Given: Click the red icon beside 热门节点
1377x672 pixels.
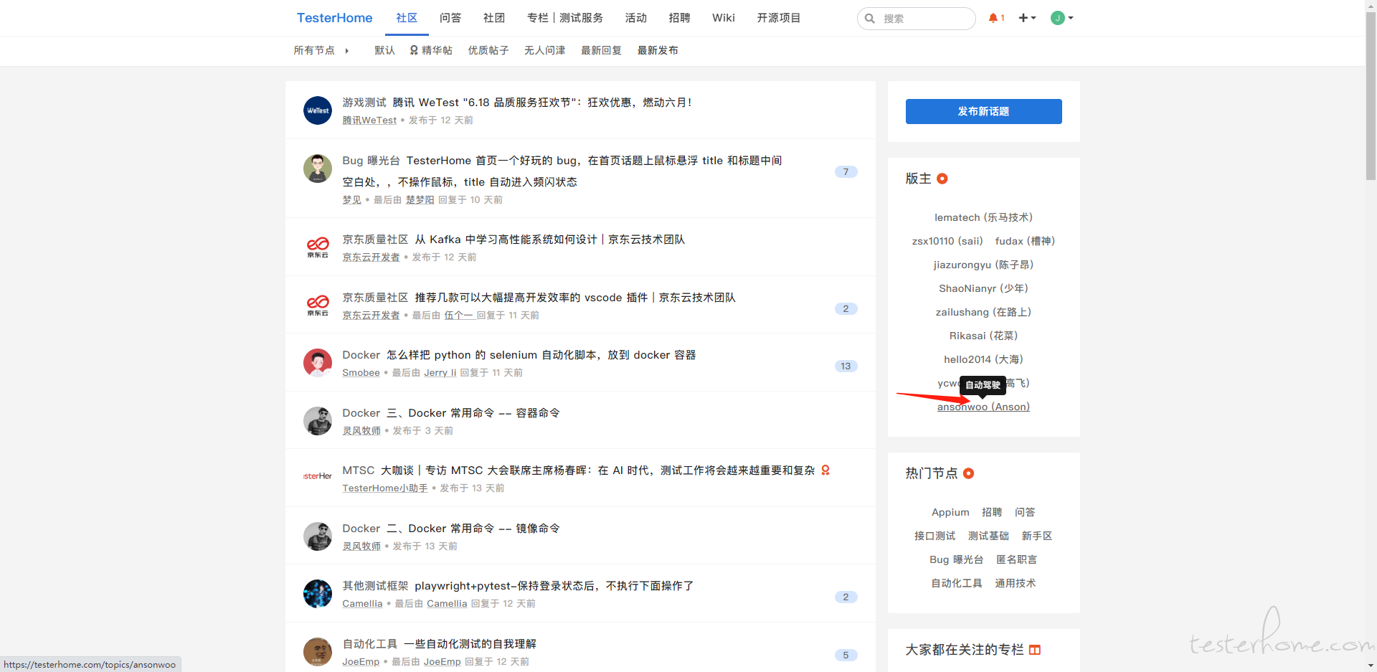Looking at the screenshot, I should click(968, 473).
